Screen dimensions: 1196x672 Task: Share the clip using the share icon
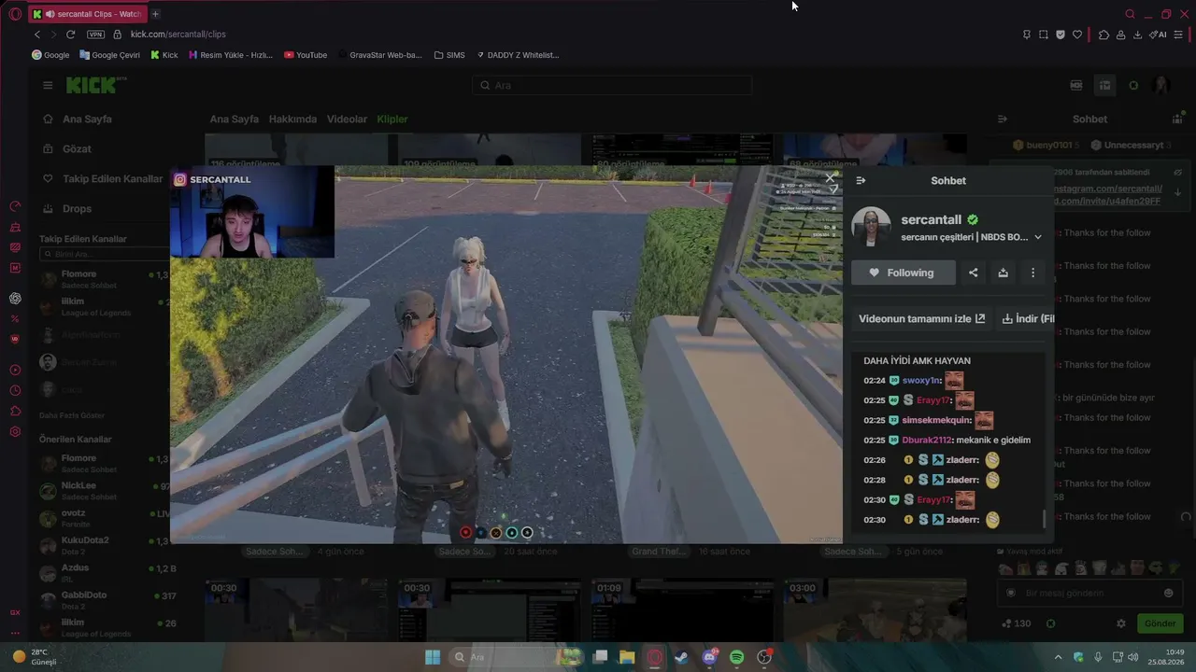pos(974,273)
